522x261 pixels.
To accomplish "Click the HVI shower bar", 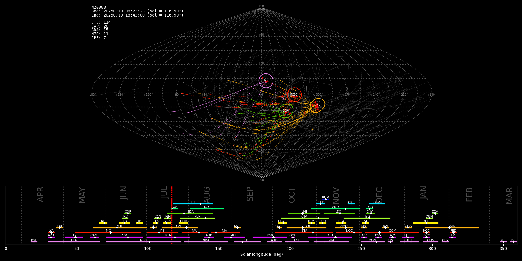I will click(x=60, y=228).
